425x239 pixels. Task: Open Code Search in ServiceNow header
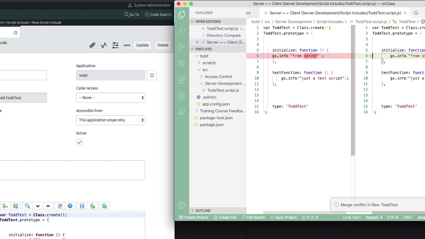pyautogui.click(x=158, y=15)
